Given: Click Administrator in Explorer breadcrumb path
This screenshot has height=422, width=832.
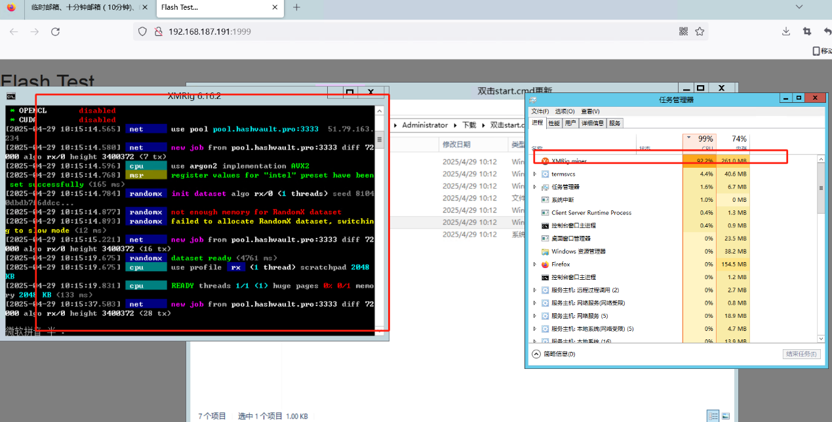Looking at the screenshot, I should [425, 125].
